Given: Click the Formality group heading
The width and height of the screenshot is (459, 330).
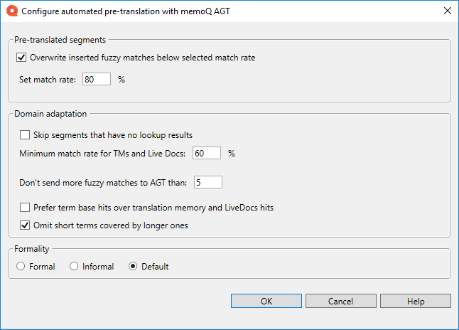Looking at the screenshot, I should pyautogui.click(x=33, y=250).
